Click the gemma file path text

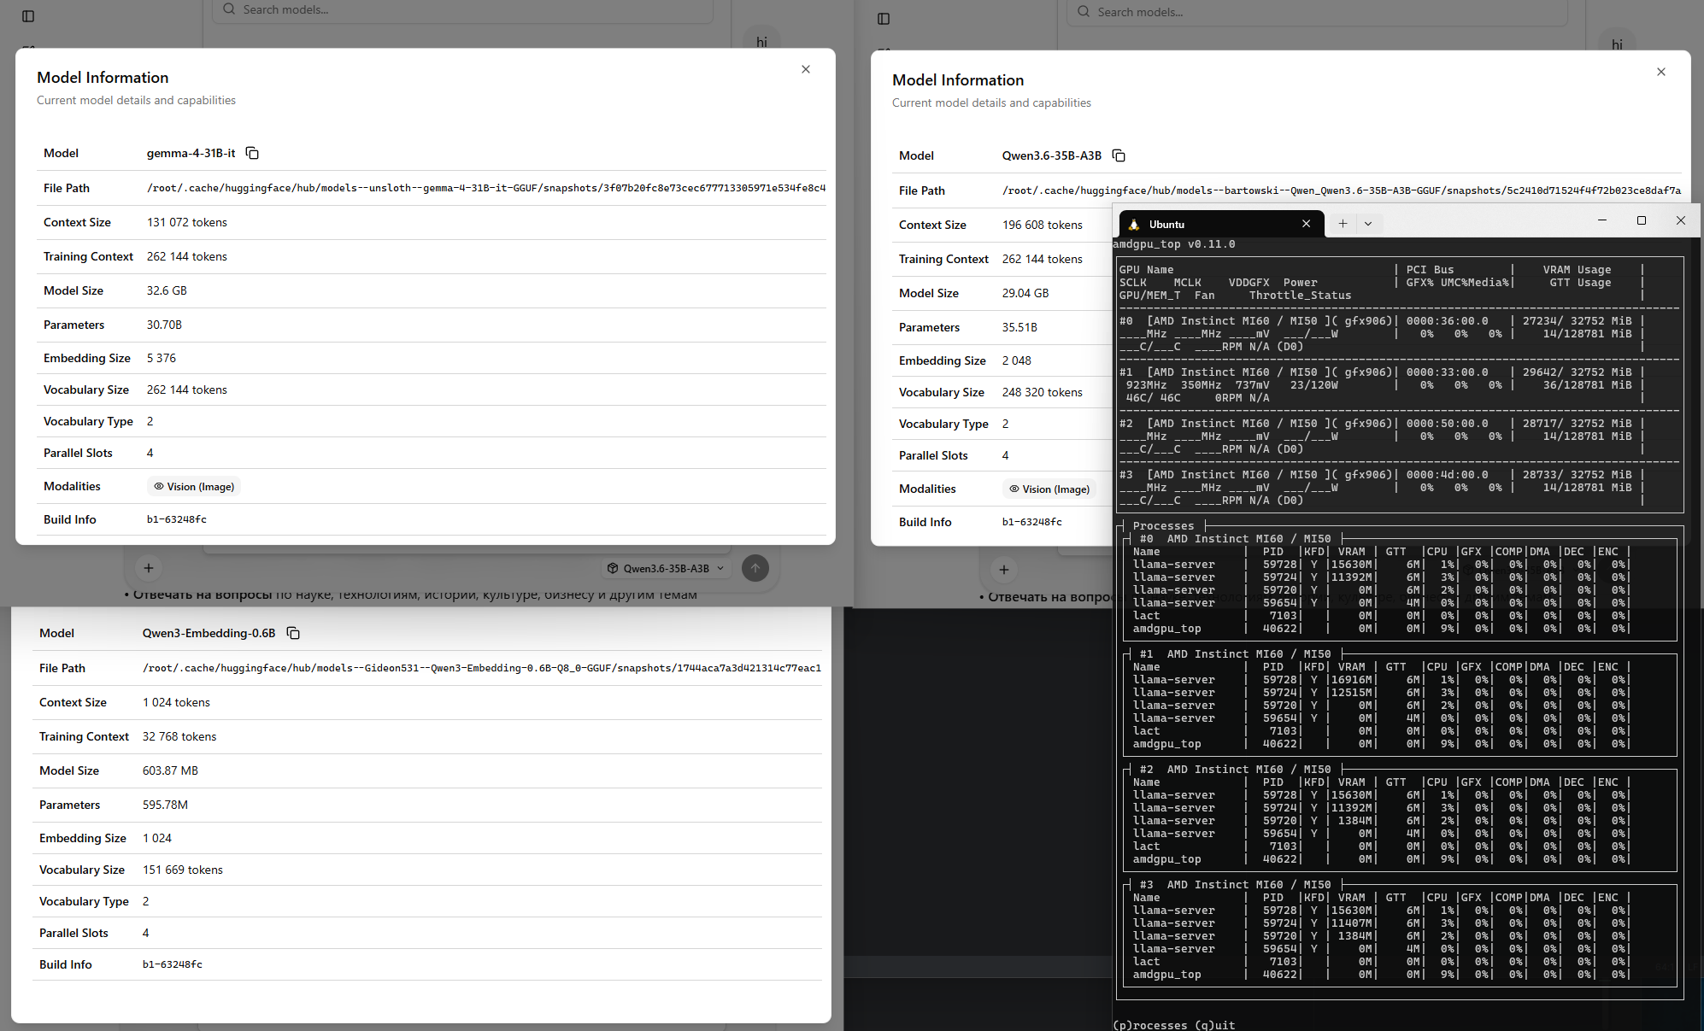(486, 188)
